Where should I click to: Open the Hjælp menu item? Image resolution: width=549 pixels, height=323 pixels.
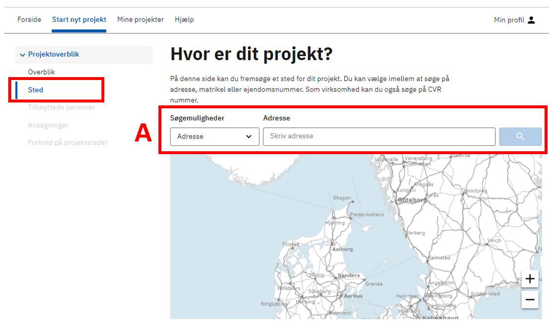click(x=184, y=20)
